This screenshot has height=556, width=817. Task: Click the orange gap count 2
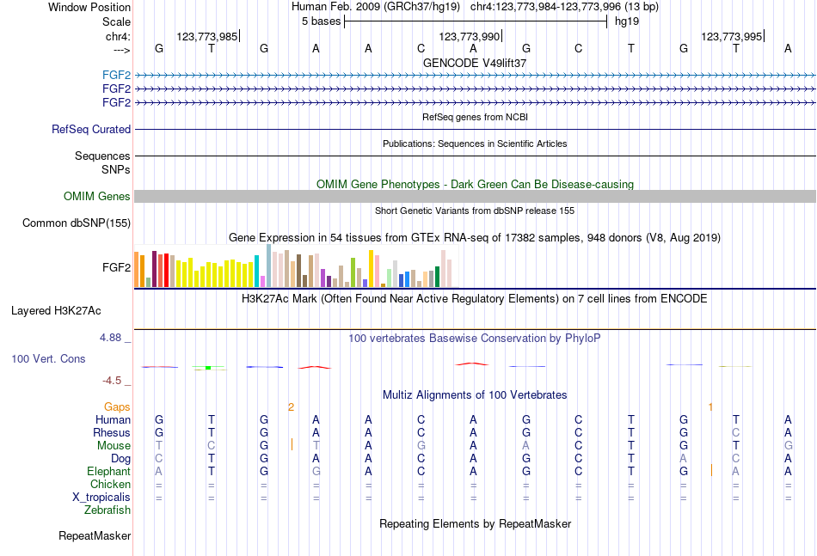point(291,407)
